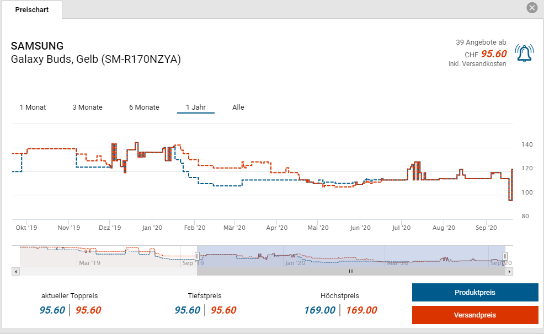Click the CHF 95.60 offer price

coord(493,54)
